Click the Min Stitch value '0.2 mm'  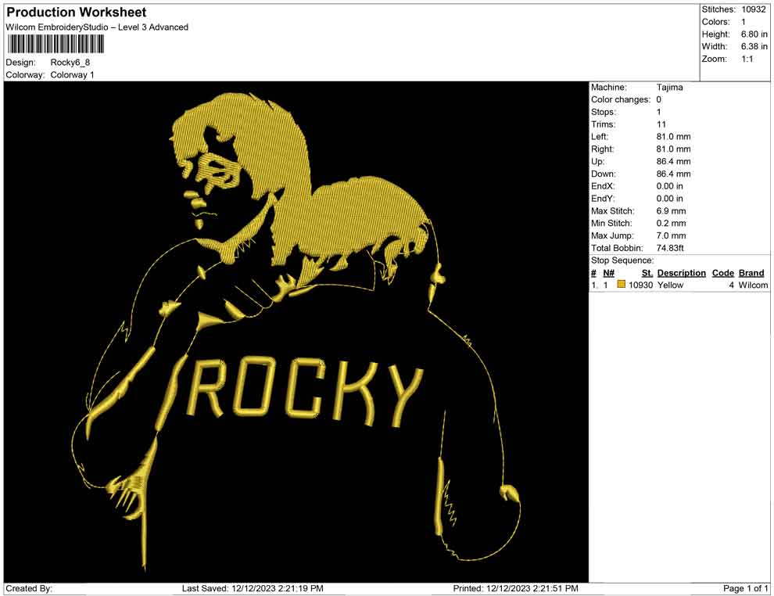pos(671,223)
